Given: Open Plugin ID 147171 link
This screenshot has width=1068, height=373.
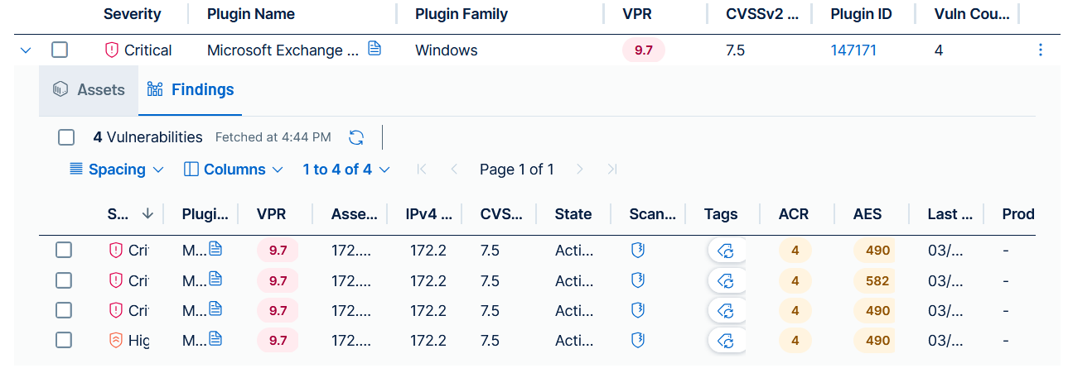Looking at the screenshot, I should [x=853, y=50].
